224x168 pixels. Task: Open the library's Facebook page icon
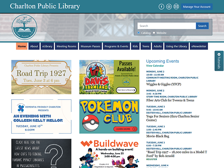161,7
